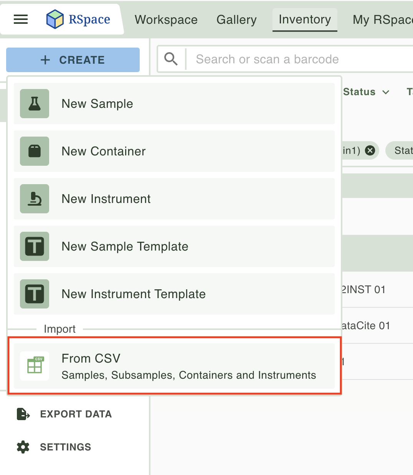413x475 pixels.
Task: Click the Export Data file icon
Action: [23, 414]
